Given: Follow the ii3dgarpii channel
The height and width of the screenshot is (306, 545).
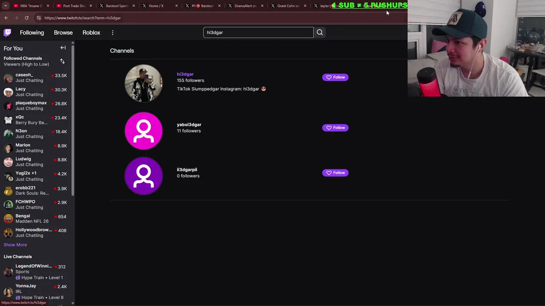Looking at the screenshot, I should pyautogui.click(x=335, y=173).
